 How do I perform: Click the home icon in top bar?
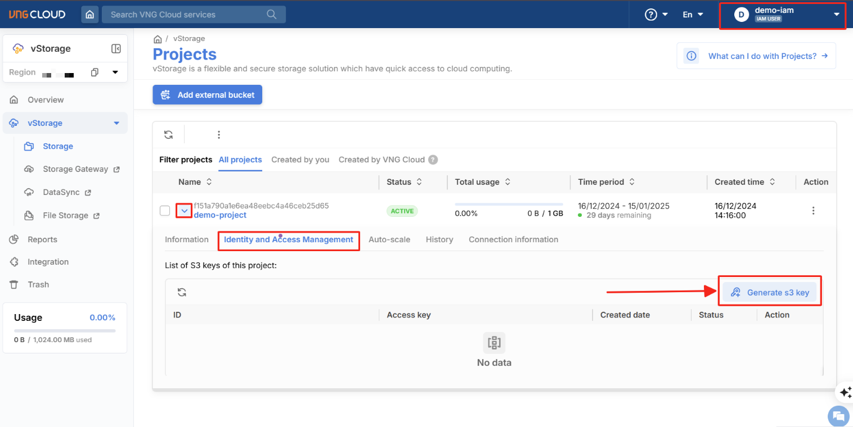point(90,15)
